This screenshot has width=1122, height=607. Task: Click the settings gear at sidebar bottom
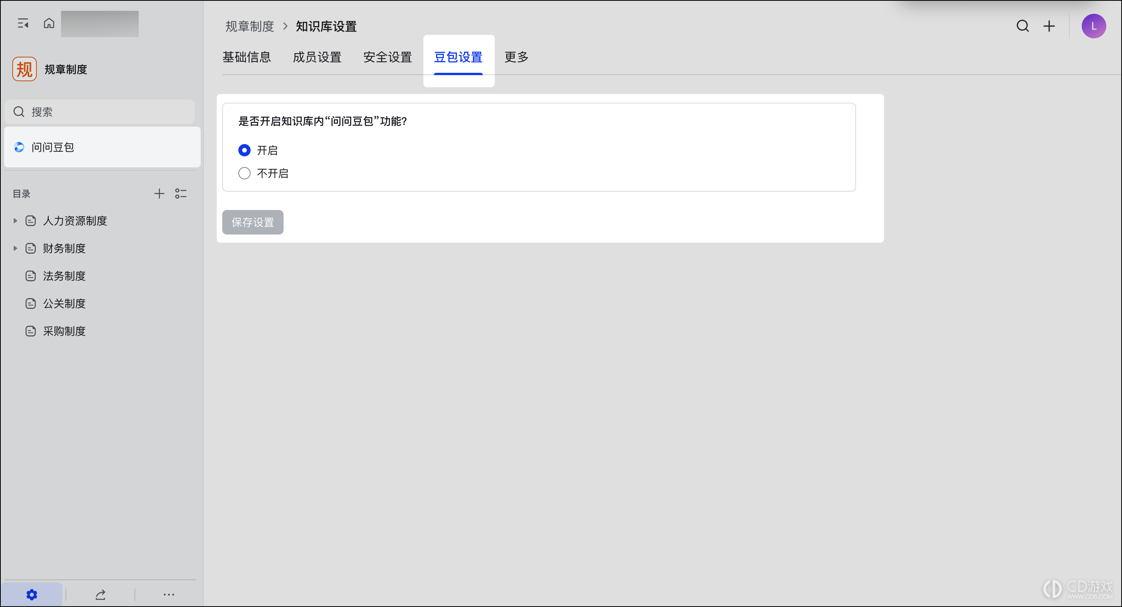click(32, 594)
